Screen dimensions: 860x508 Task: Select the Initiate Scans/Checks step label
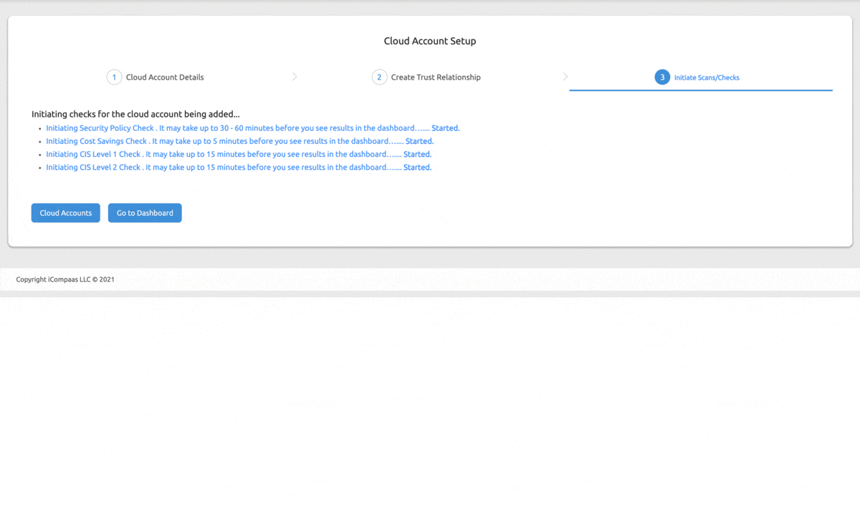[x=707, y=77]
